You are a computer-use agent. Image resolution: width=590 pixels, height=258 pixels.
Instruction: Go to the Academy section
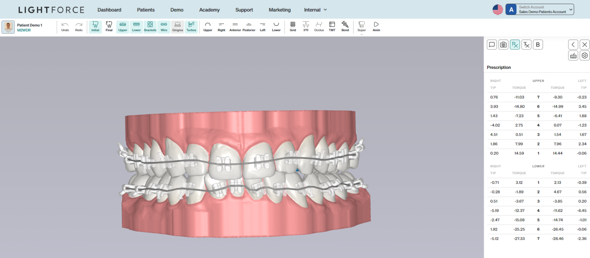(209, 10)
